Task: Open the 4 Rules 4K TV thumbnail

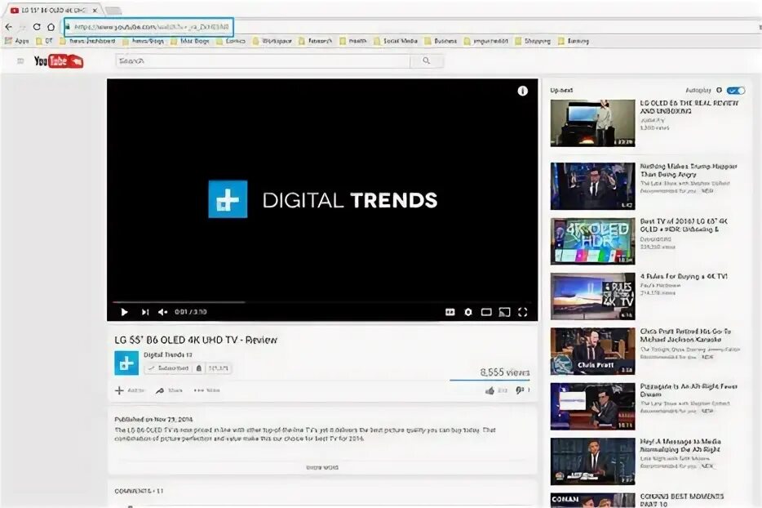Action: [592, 296]
